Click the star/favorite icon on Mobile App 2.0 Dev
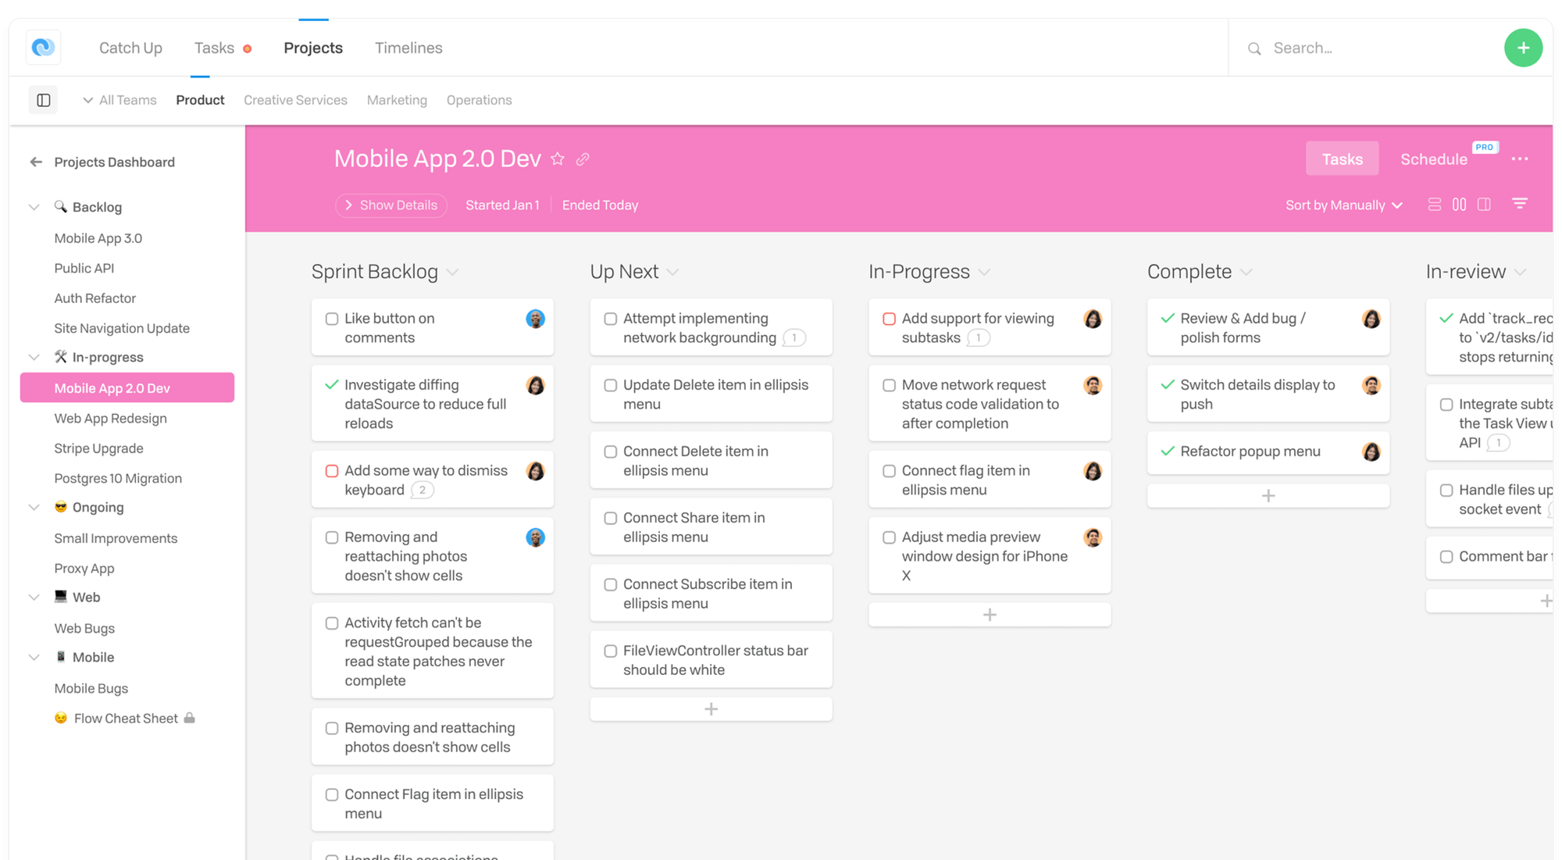The image size is (1562, 860). [x=558, y=159]
